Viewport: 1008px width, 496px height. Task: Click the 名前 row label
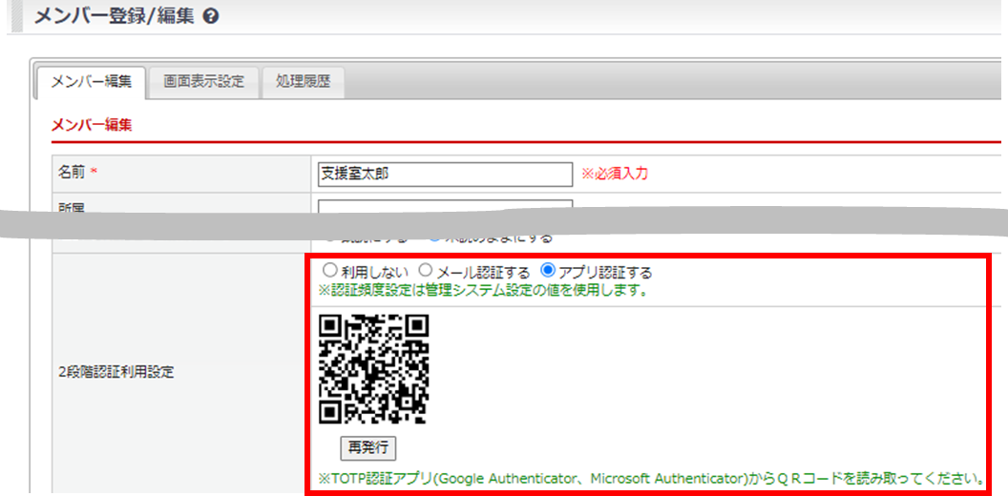[x=73, y=174]
